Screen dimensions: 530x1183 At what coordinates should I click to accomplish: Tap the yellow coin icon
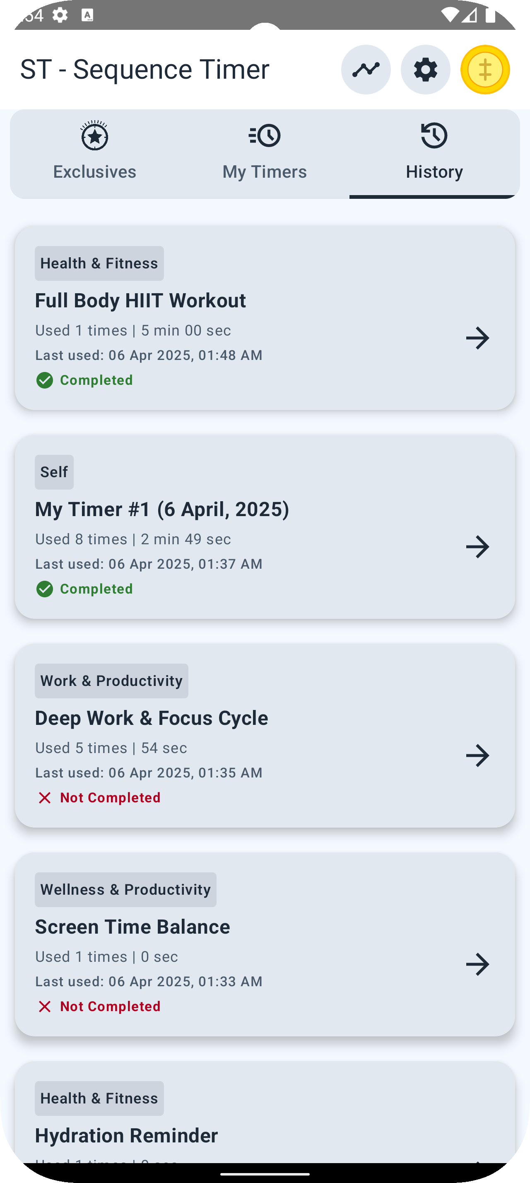pos(485,70)
